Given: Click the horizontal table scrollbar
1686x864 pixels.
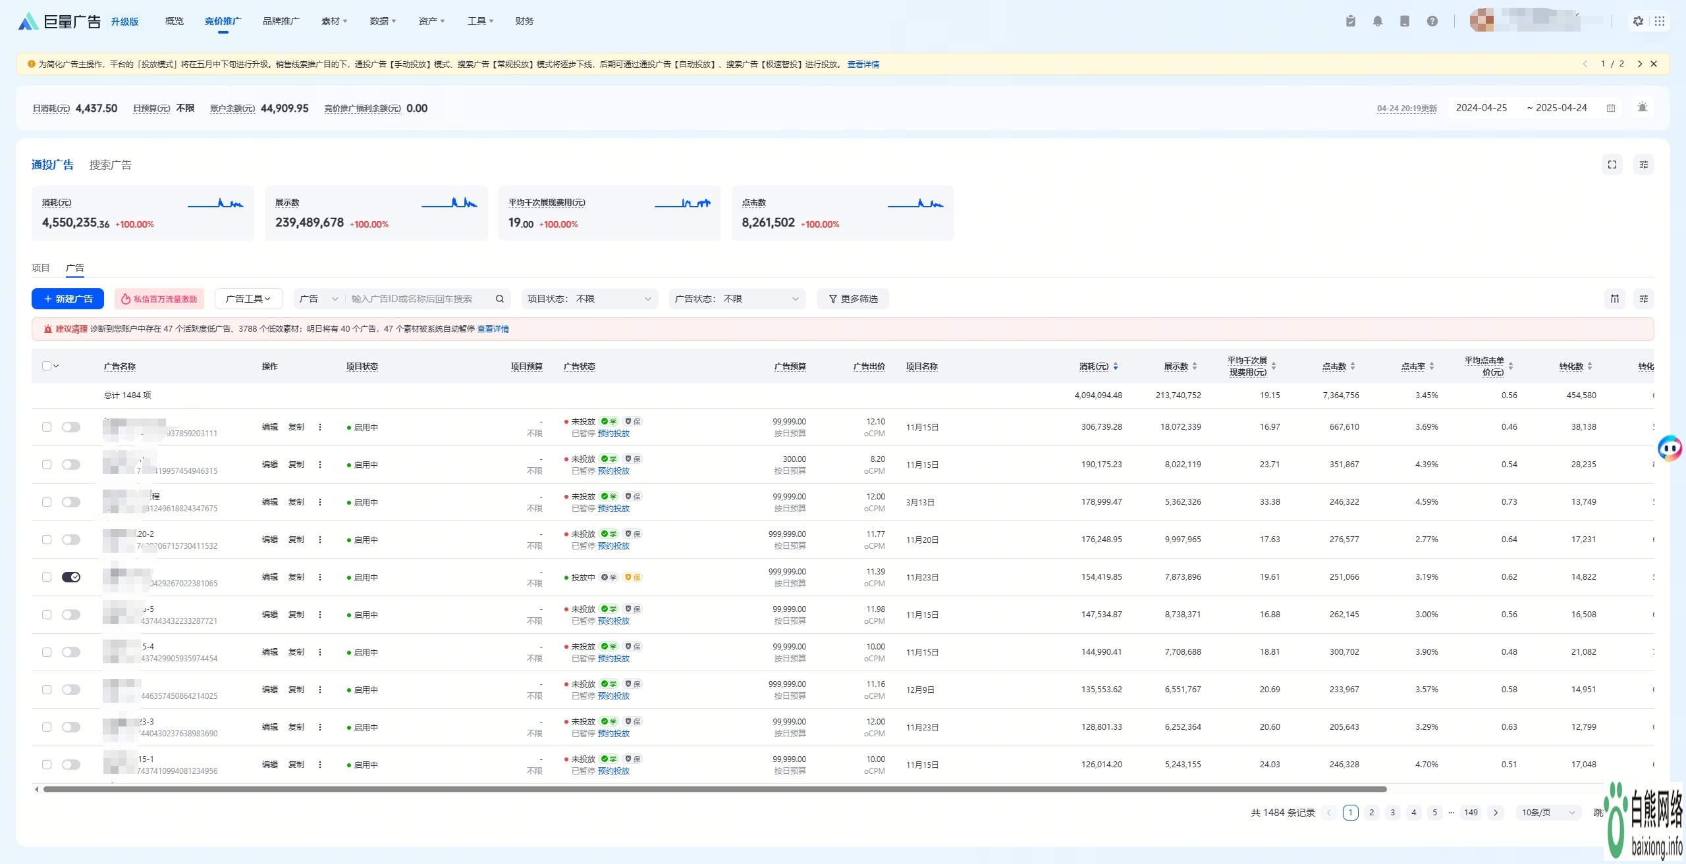Looking at the screenshot, I should click(x=715, y=789).
